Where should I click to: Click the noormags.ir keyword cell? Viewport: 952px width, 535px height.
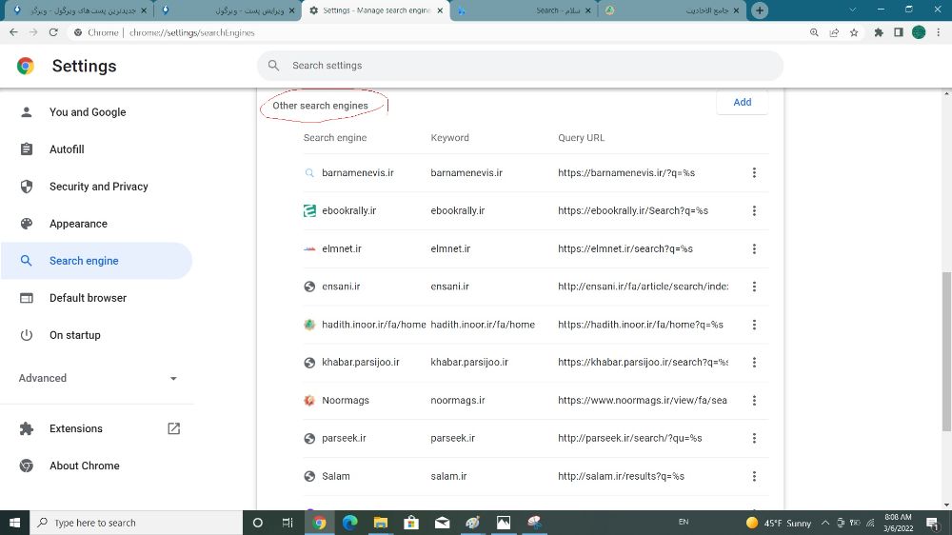(x=458, y=400)
